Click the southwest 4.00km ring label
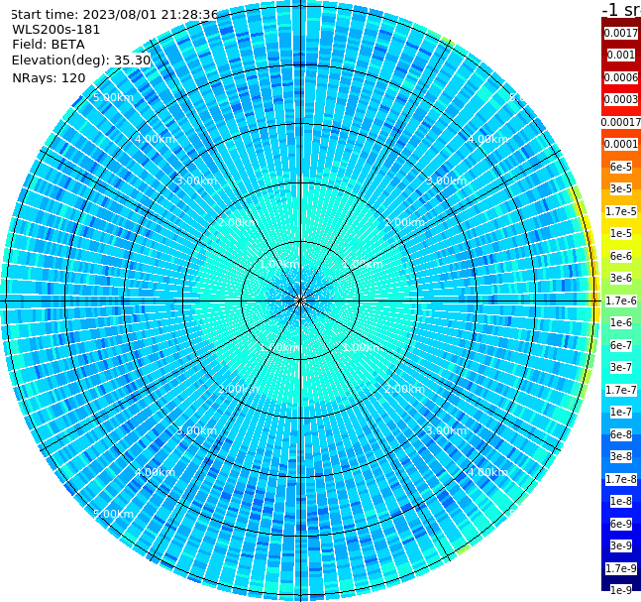 pyautogui.click(x=155, y=472)
